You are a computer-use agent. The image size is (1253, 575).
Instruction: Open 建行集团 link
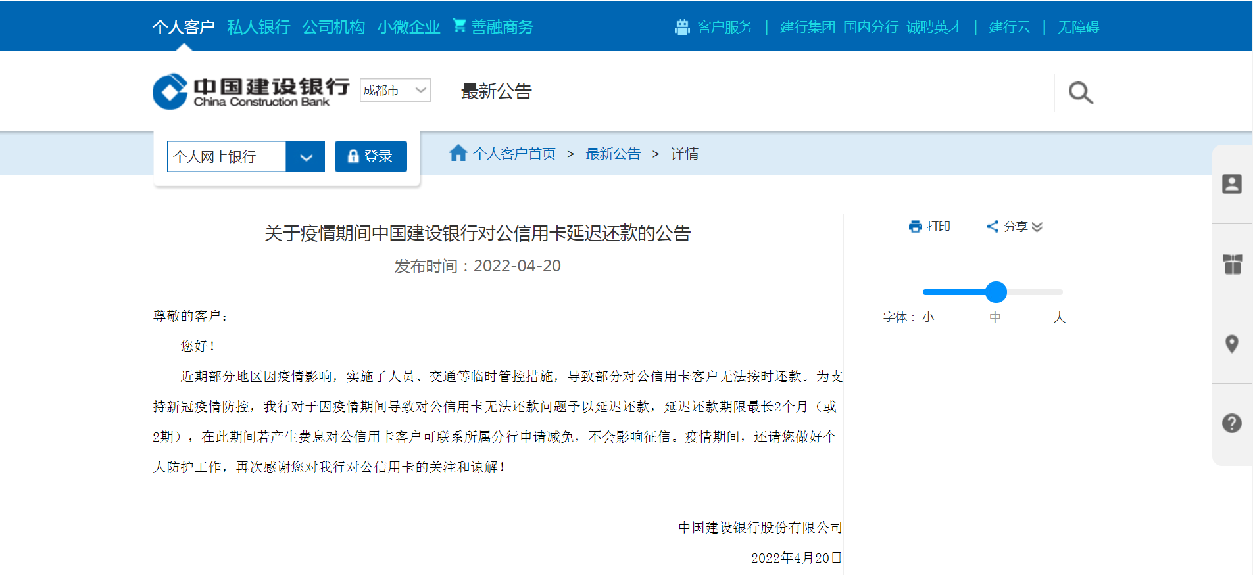(x=808, y=27)
